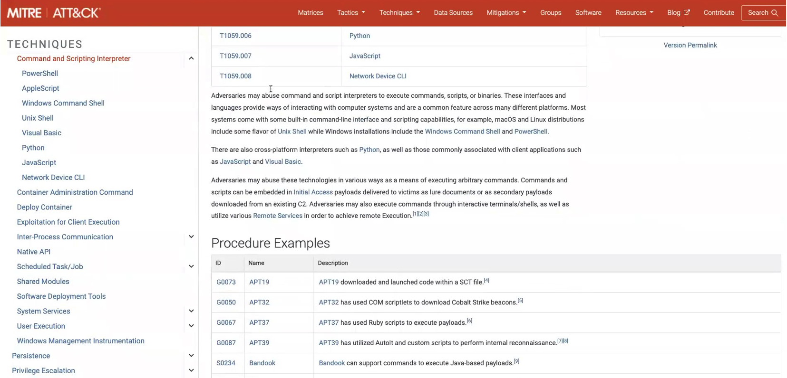Open the Techniques dropdown menu
787x378 pixels.
(399, 13)
